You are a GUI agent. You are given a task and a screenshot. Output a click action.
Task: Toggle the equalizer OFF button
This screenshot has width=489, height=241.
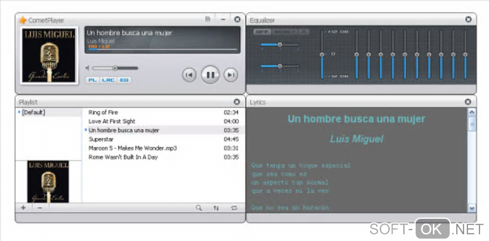[262, 32]
